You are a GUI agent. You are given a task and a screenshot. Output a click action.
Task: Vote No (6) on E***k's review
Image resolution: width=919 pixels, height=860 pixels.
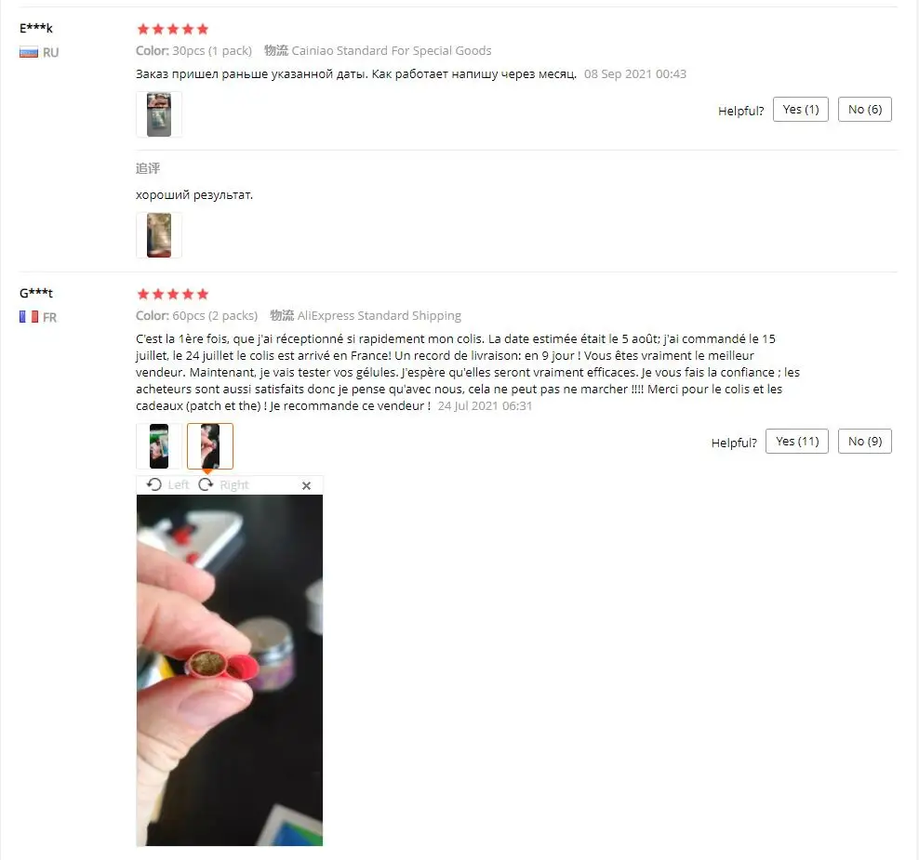pos(864,110)
